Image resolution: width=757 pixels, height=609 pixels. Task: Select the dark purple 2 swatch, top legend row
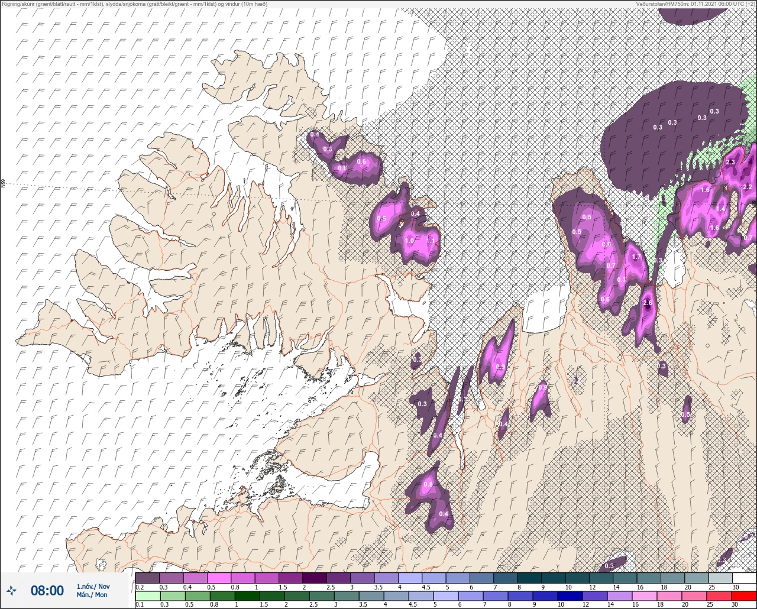315,578
